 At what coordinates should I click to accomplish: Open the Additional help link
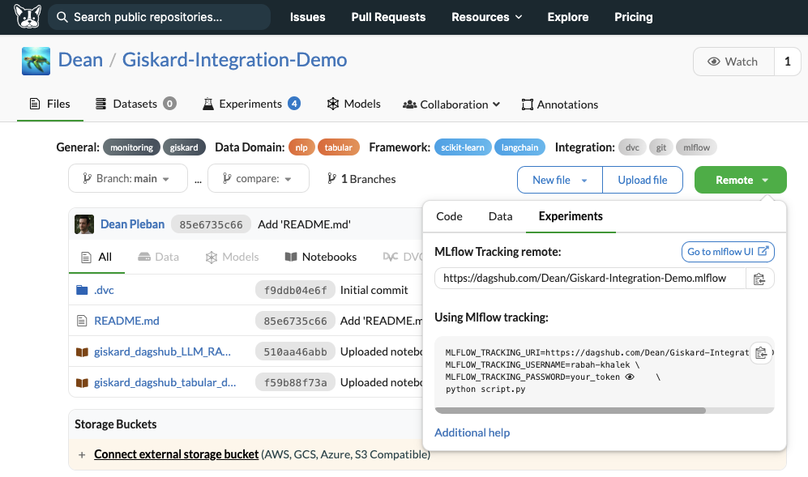tap(472, 432)
